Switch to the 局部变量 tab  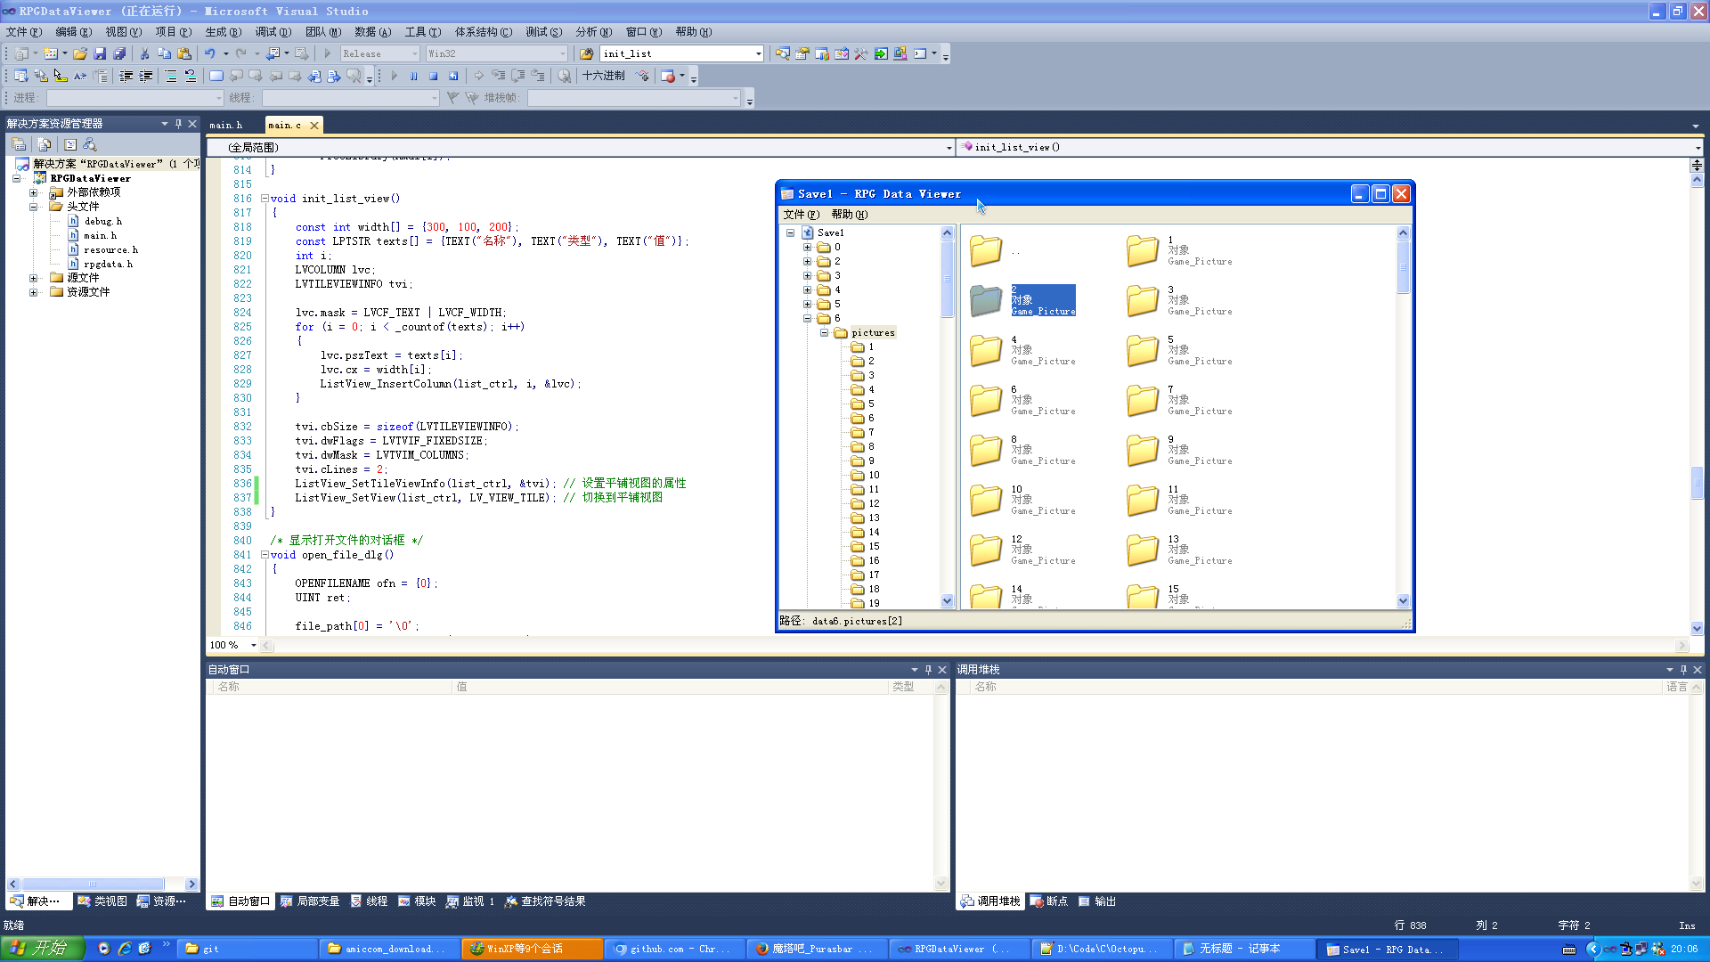click(x=310, y=901)
